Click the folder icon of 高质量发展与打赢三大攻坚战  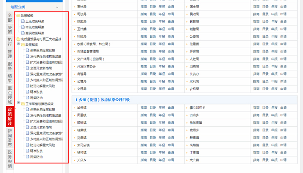coord(18,39)
